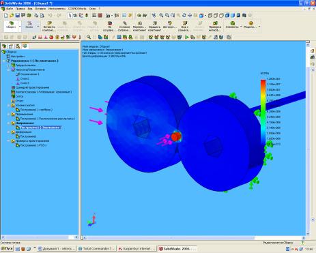The image size is (316, 253).
Task: Collapse the Напряжение results folder
Action: pos(9,123)
